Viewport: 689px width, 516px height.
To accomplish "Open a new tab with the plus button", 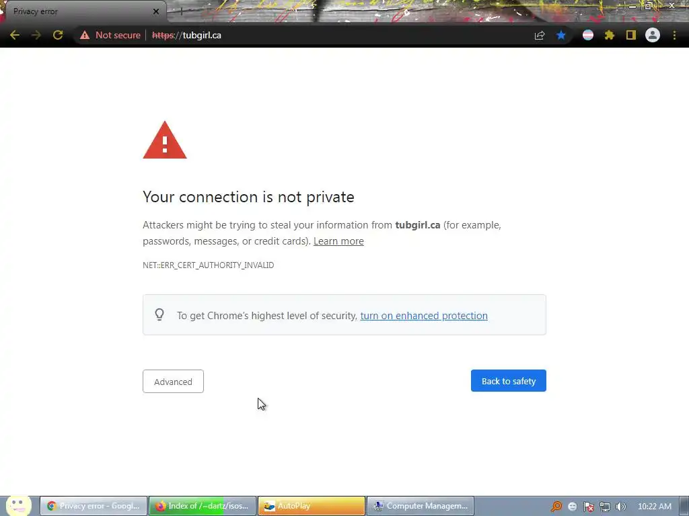I will (x=181, y=12).
